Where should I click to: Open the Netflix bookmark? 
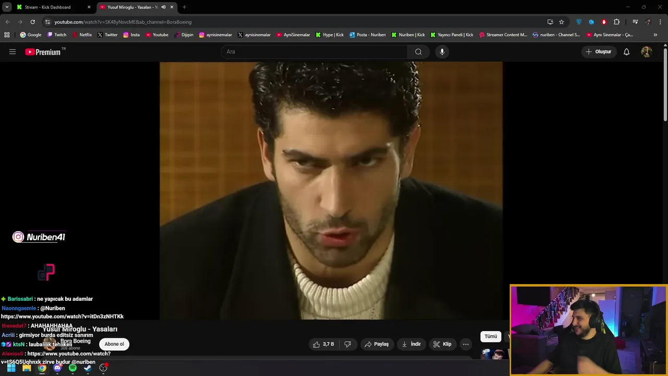coord(81,35)
